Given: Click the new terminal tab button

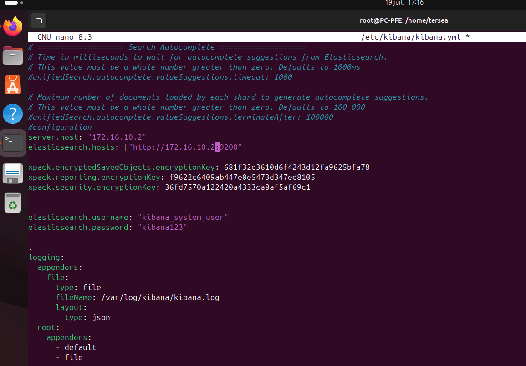Looking at the screenshot, I should coord(39,21).
